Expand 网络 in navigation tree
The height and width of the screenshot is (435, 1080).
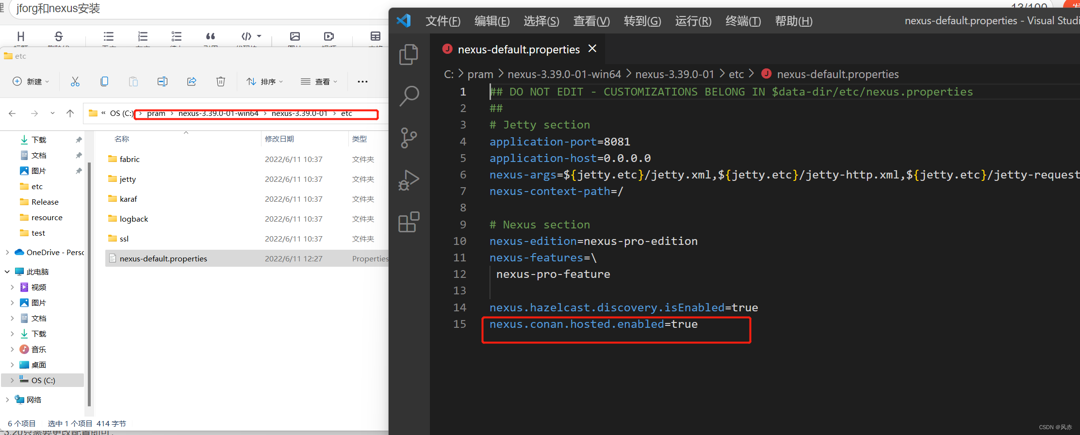click(7, 400)
